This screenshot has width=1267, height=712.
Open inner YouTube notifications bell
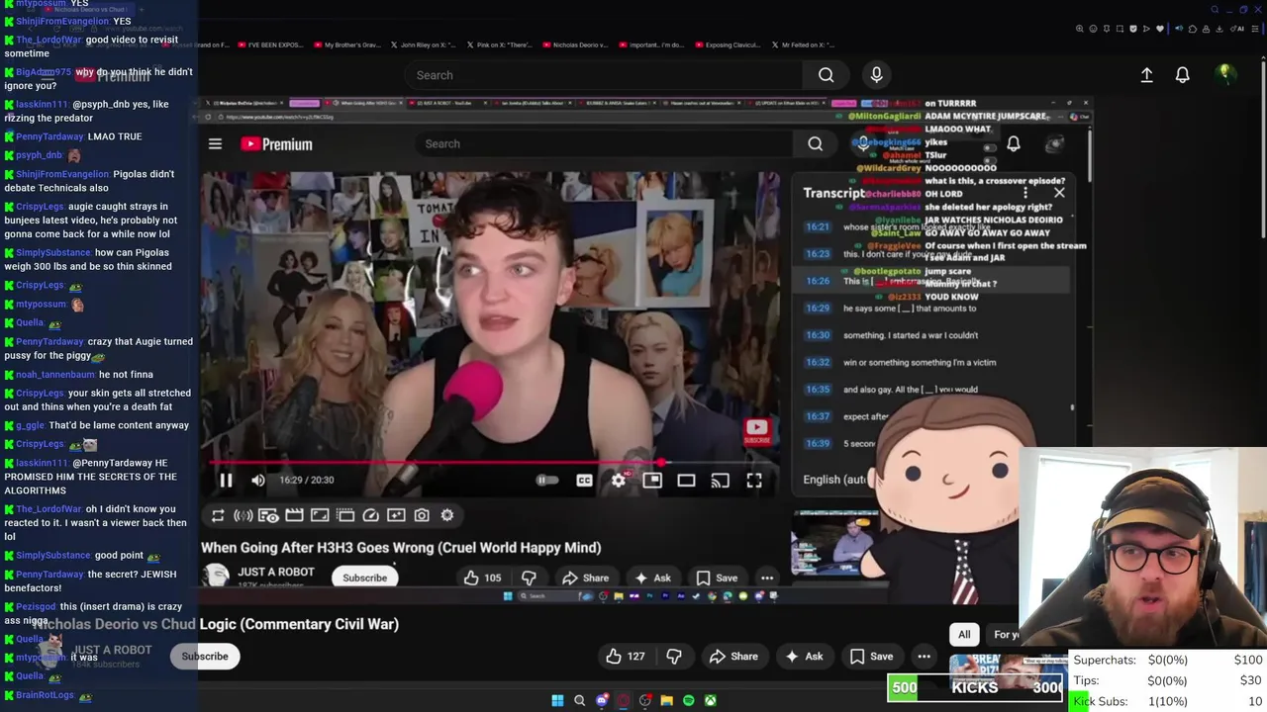(x=1014, y=144)
